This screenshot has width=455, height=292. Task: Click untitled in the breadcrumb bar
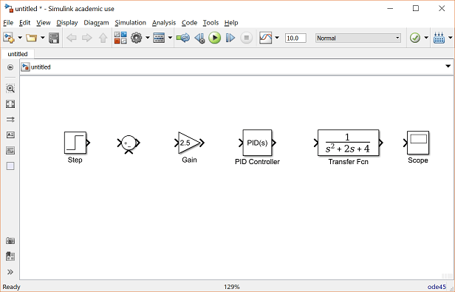pos(41,67)
